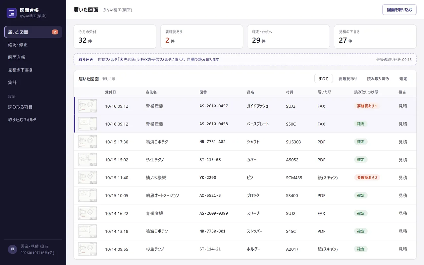The image size is (424, 265).
Task: Select the すべて filter tab
Action: (324, 79)
